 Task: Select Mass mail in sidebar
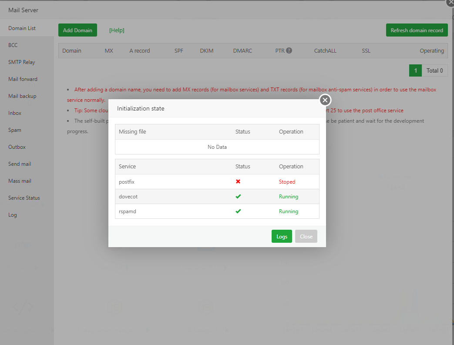[27, 181]
